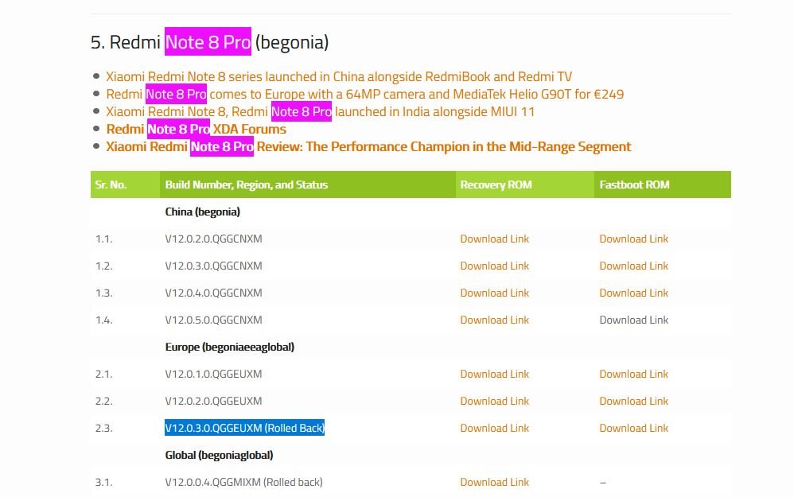Download Fastboot ROM for V12.0.5.0.QGGCNXM

point(633,320)
